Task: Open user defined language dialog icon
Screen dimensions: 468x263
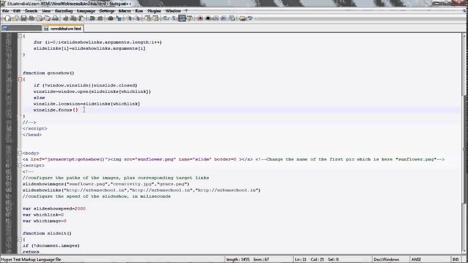Action: (x=189, y=18)
